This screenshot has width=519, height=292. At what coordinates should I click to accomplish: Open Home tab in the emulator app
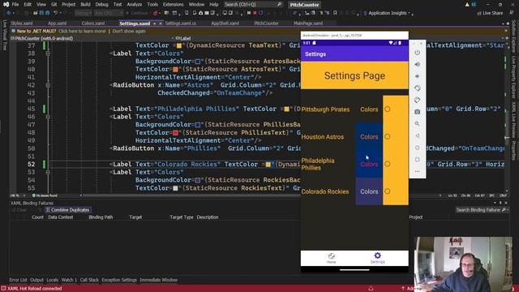coord(332,258)
